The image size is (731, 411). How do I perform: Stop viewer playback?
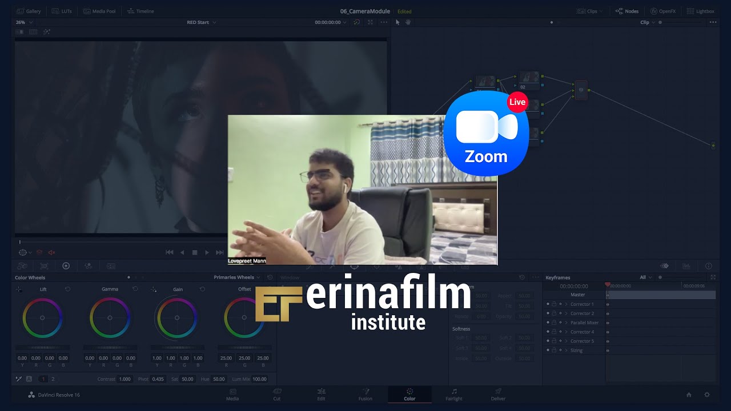(x=195, y=252)
